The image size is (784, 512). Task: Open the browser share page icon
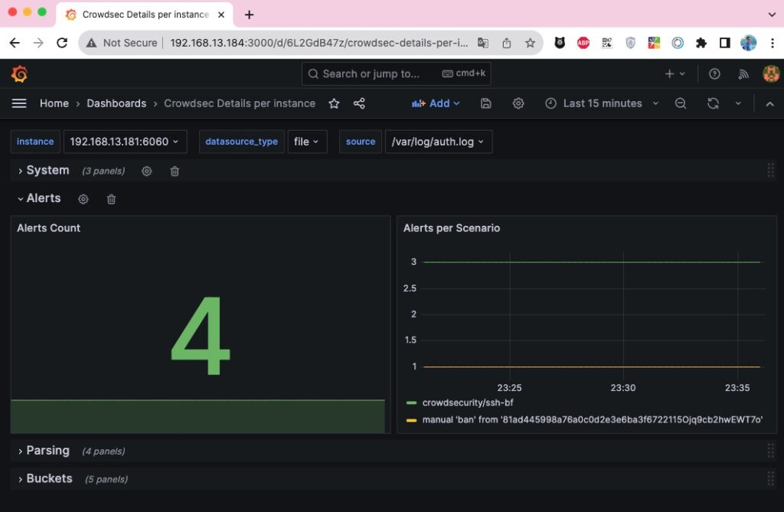pyautogui.click(x=507, y=43)
